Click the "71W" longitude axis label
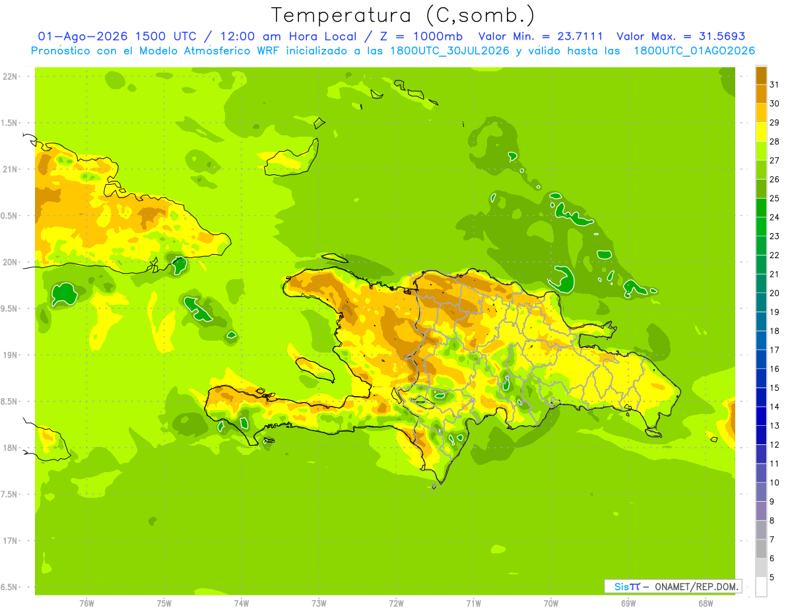This screenshot has height=612, width=792. point(473,603)
